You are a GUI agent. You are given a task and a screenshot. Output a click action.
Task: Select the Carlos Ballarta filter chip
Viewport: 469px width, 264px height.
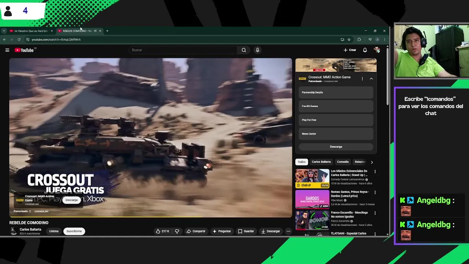tap(321, 162)
